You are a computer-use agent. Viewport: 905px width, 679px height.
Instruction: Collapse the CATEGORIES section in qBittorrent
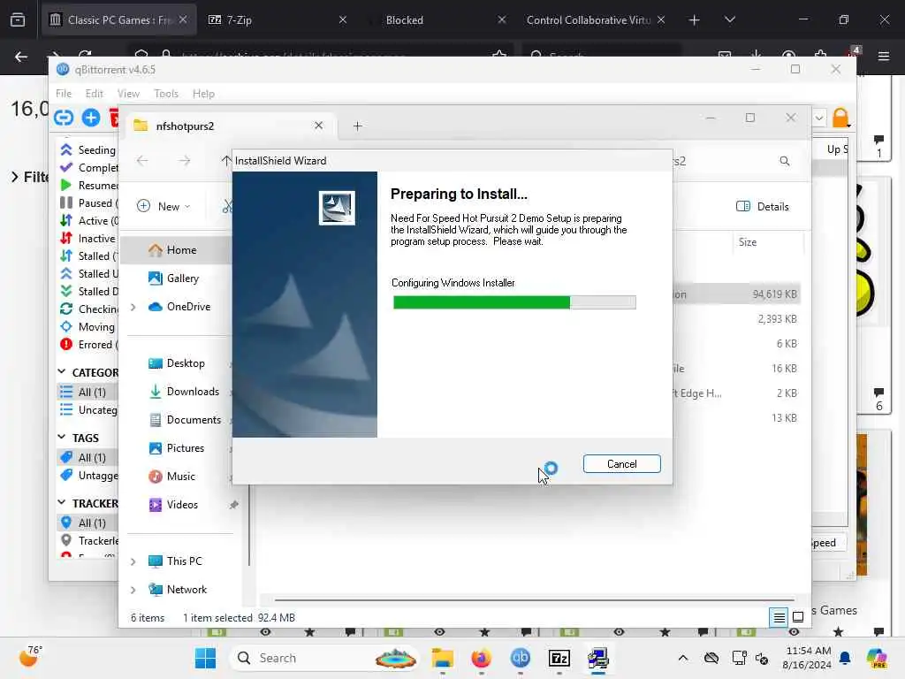coord(62,372)
